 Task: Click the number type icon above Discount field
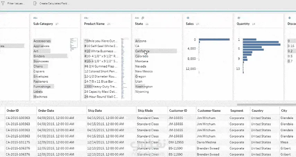(x=289, y=18)
